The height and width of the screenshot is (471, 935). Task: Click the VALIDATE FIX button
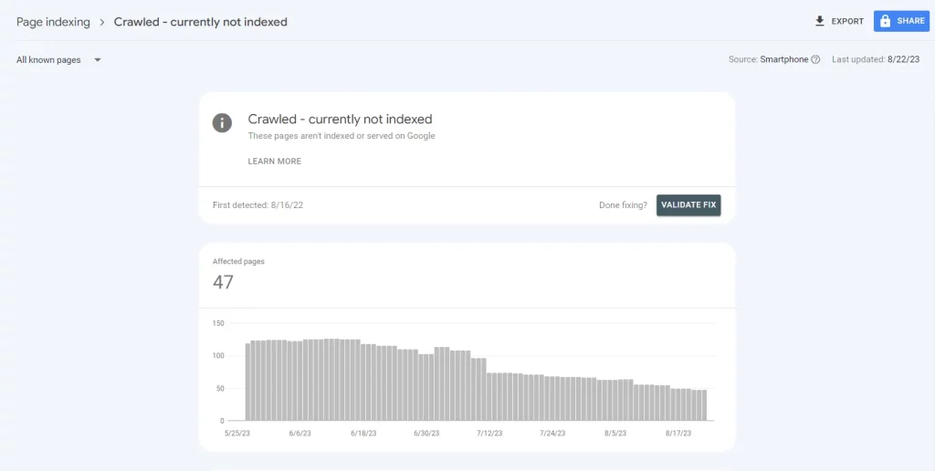[x=688, y=205]
